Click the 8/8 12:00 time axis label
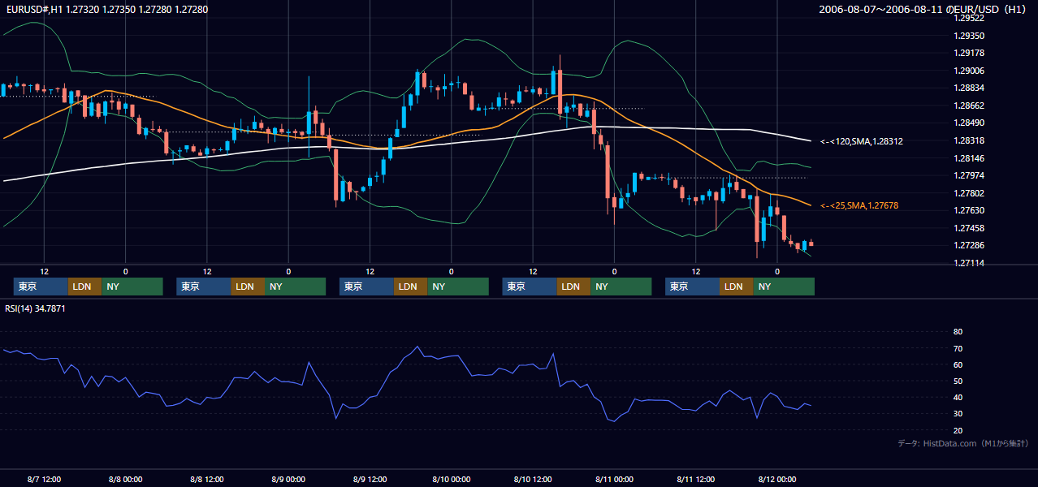The image size is (1038, 487). coord(206,480)
